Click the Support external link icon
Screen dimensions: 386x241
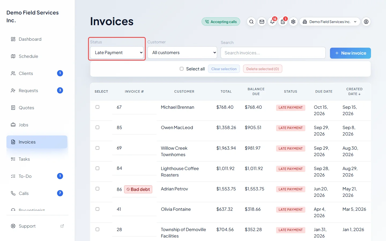(x=62, y=226)
